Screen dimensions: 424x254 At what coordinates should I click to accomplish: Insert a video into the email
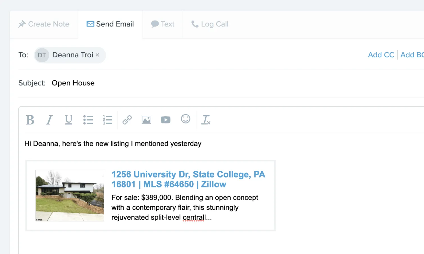click(166, 120)
